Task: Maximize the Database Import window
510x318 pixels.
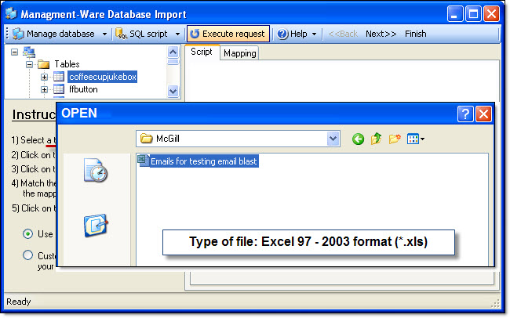Action: [x=473, y=14]
